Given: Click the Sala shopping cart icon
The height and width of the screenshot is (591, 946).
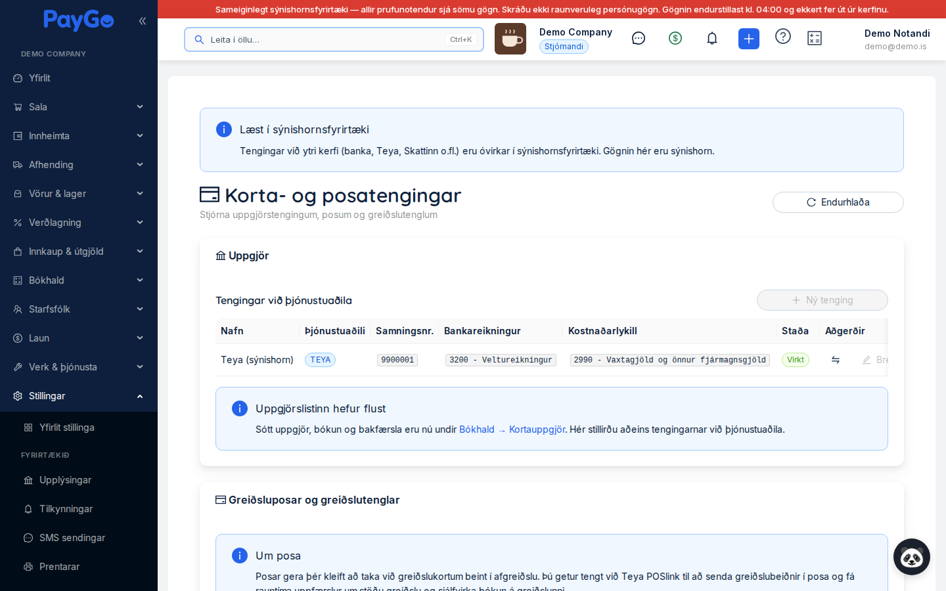Looking at the screenshot, I should point(18,107).
